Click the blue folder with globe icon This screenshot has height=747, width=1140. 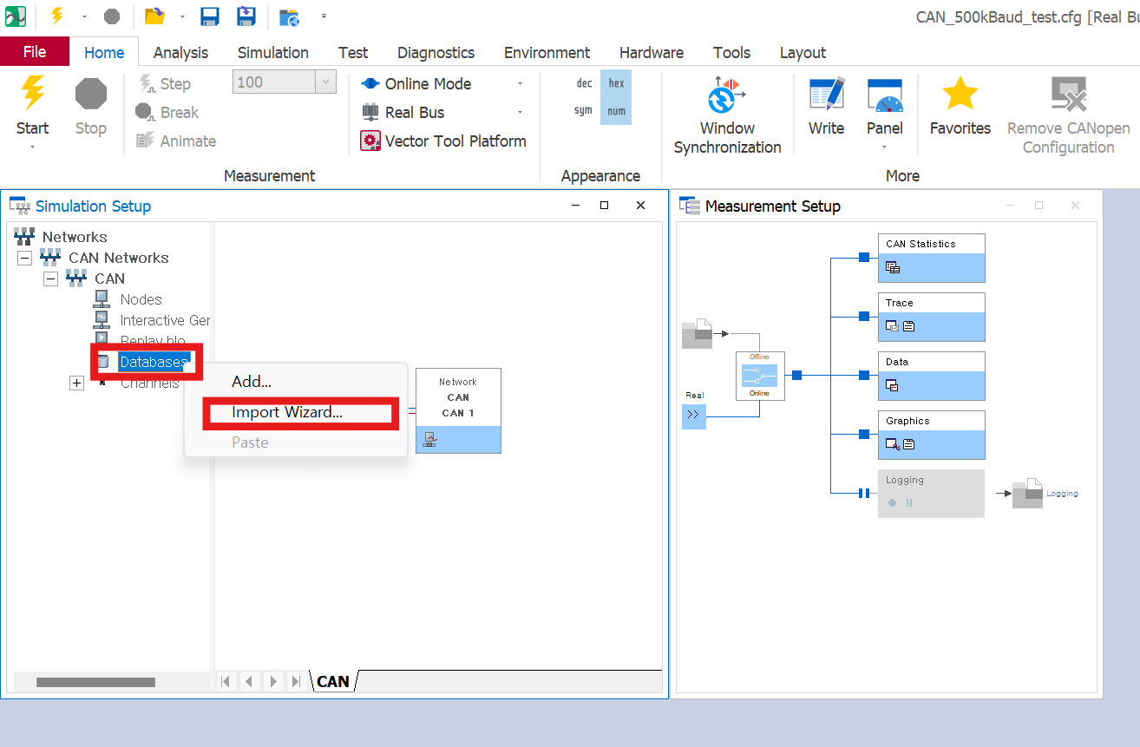point(290,16)
